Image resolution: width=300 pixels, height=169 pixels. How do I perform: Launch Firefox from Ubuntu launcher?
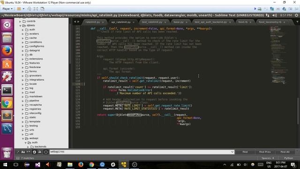point(7,51)
